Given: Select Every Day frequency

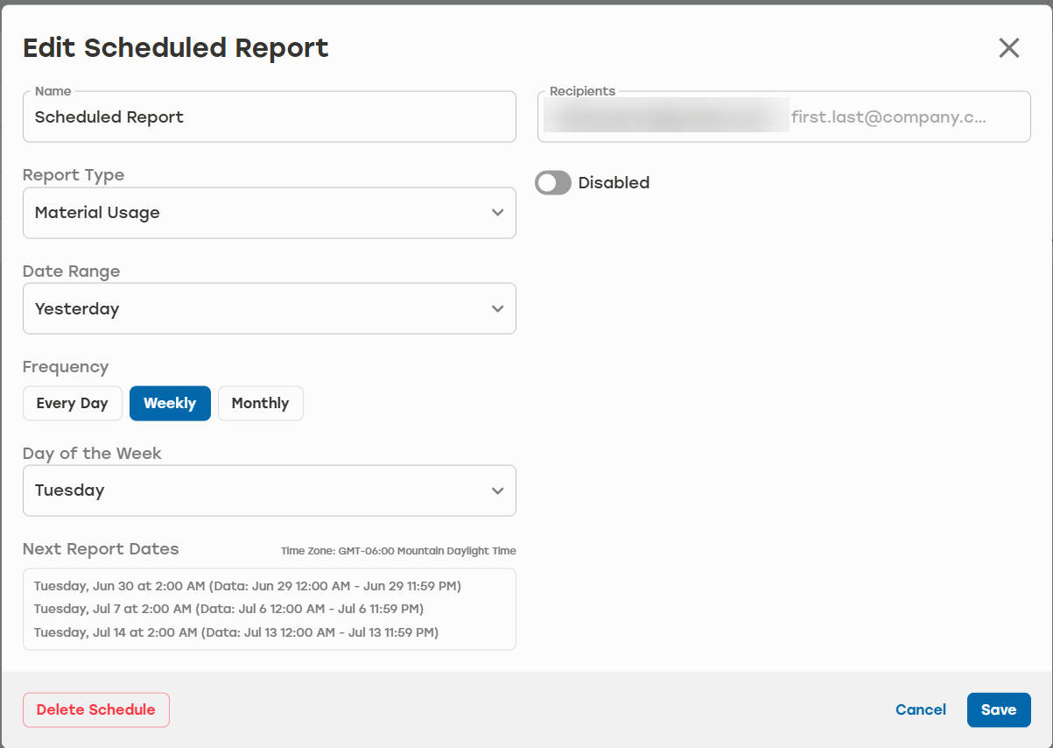Looking at the screenshot, I should [x=73, y=404].
